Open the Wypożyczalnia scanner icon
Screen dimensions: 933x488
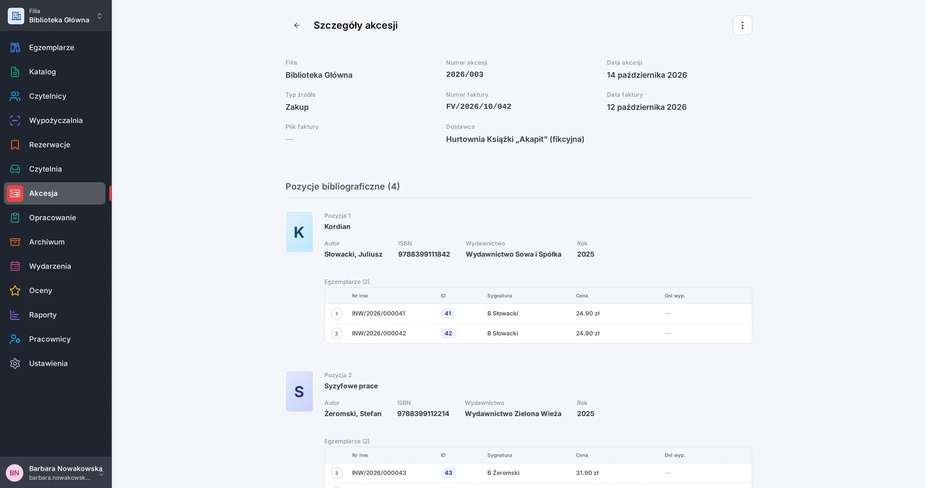pos(15,121)
